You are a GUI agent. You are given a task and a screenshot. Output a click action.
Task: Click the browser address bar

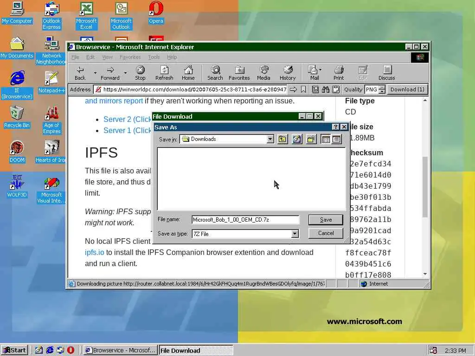(x=191, y=89)
